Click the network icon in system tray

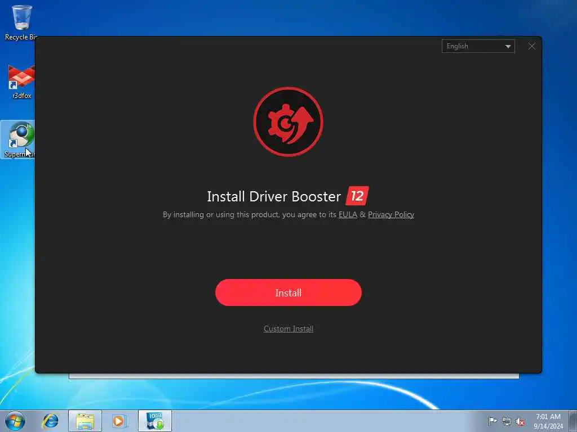[x=507, y=421]
